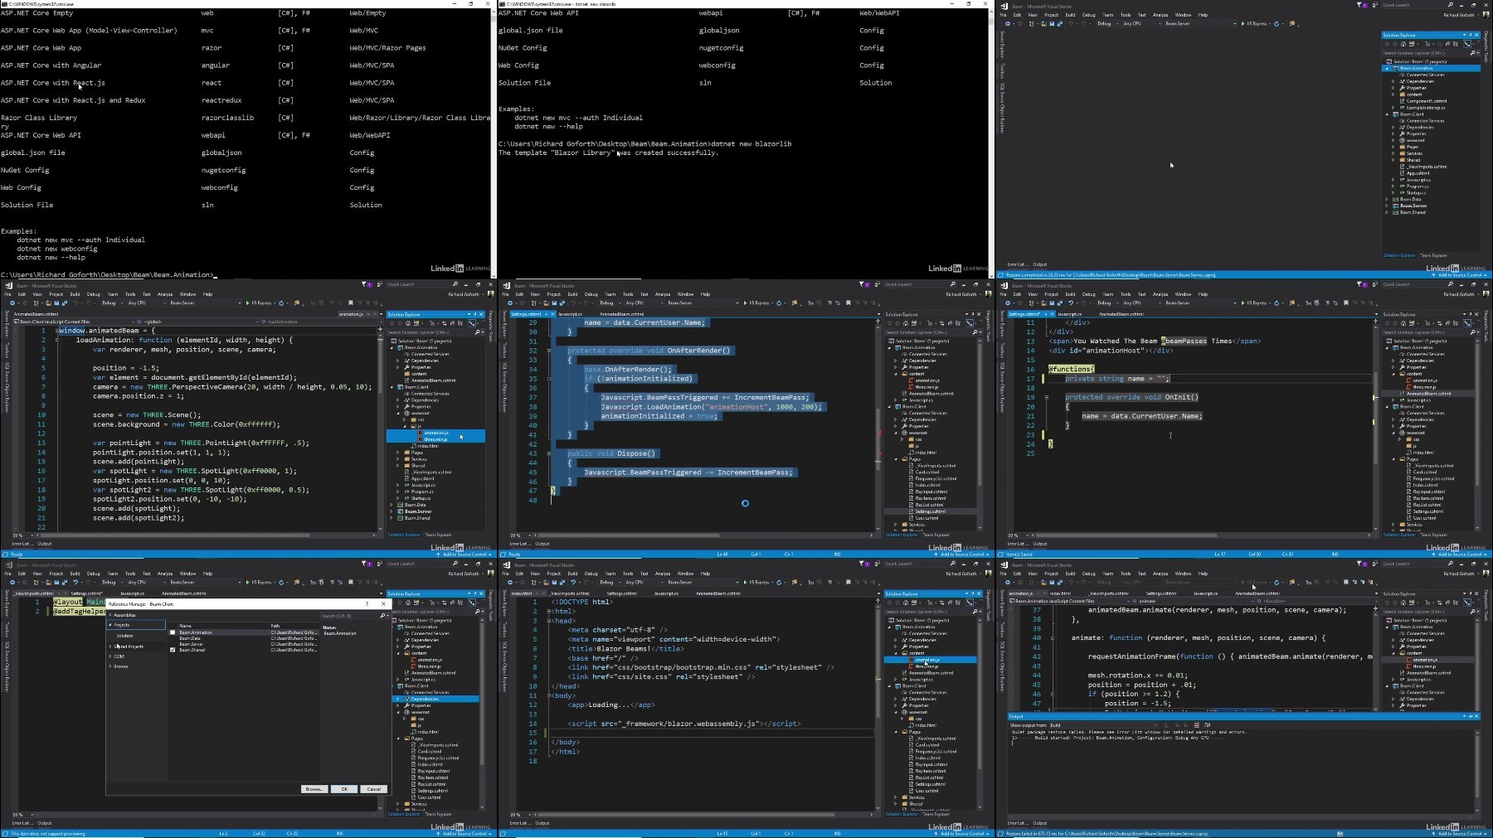Select Solution under Projects in Reference Manager
The height and width of the screenshot is (838, 1493).
coord(124,636)
